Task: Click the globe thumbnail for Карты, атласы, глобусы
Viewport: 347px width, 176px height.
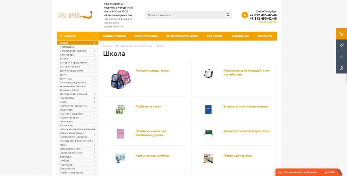Action: coord(120,158)
